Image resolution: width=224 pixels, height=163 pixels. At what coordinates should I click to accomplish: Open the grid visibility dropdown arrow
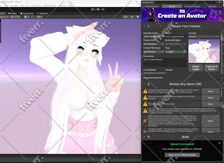pos(29,17)
